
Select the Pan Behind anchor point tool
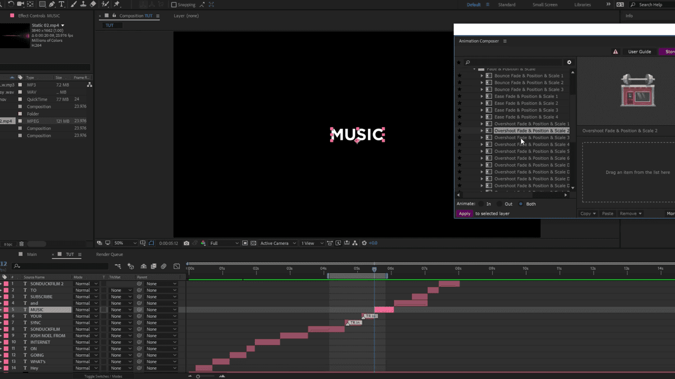30,4
